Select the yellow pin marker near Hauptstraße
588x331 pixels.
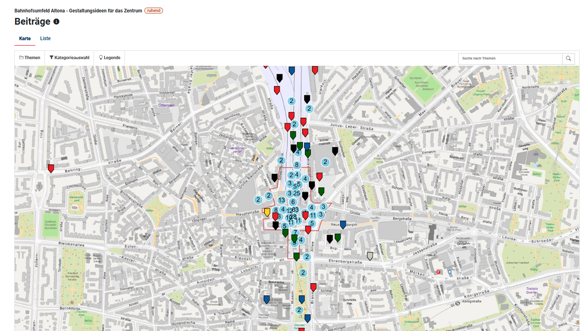(267, 212)
